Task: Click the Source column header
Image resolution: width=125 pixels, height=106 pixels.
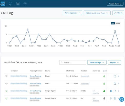Action: (48, 71)
